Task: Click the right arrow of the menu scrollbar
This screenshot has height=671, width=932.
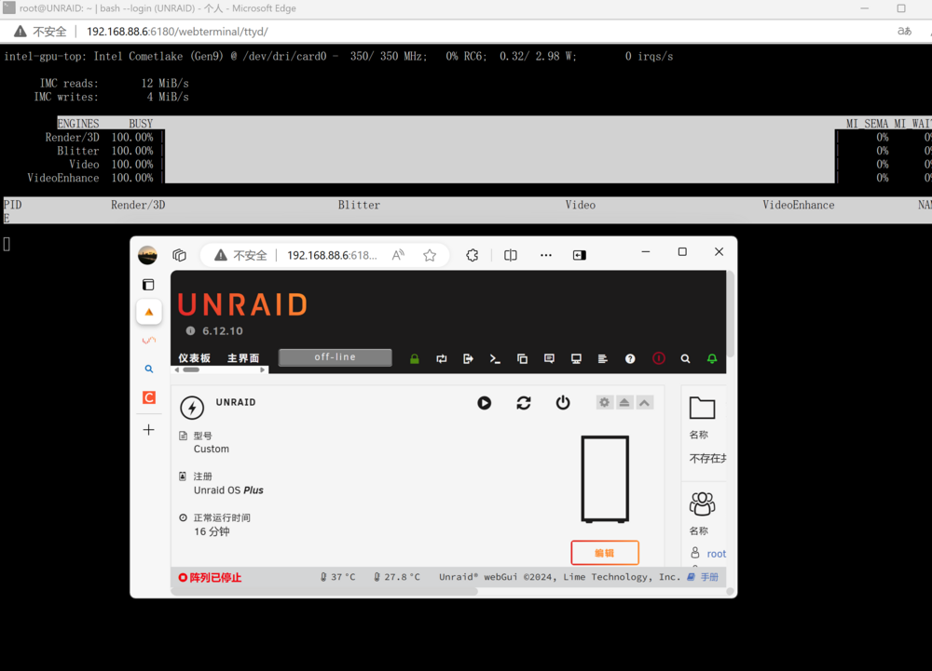Action: [x=262, y=369]
